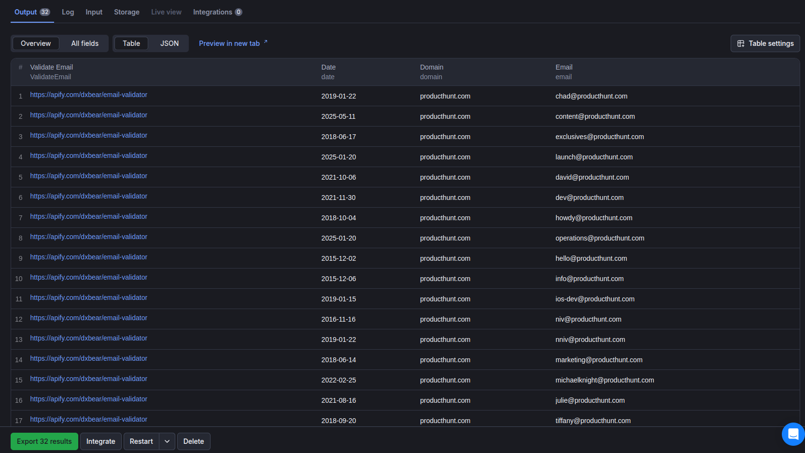Select email howdy@producthunt.com

(594, 218)
